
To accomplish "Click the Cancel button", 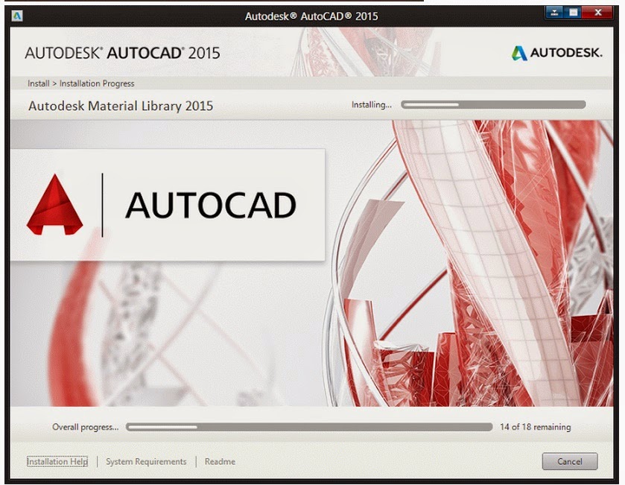I will (x=570, y=461).
